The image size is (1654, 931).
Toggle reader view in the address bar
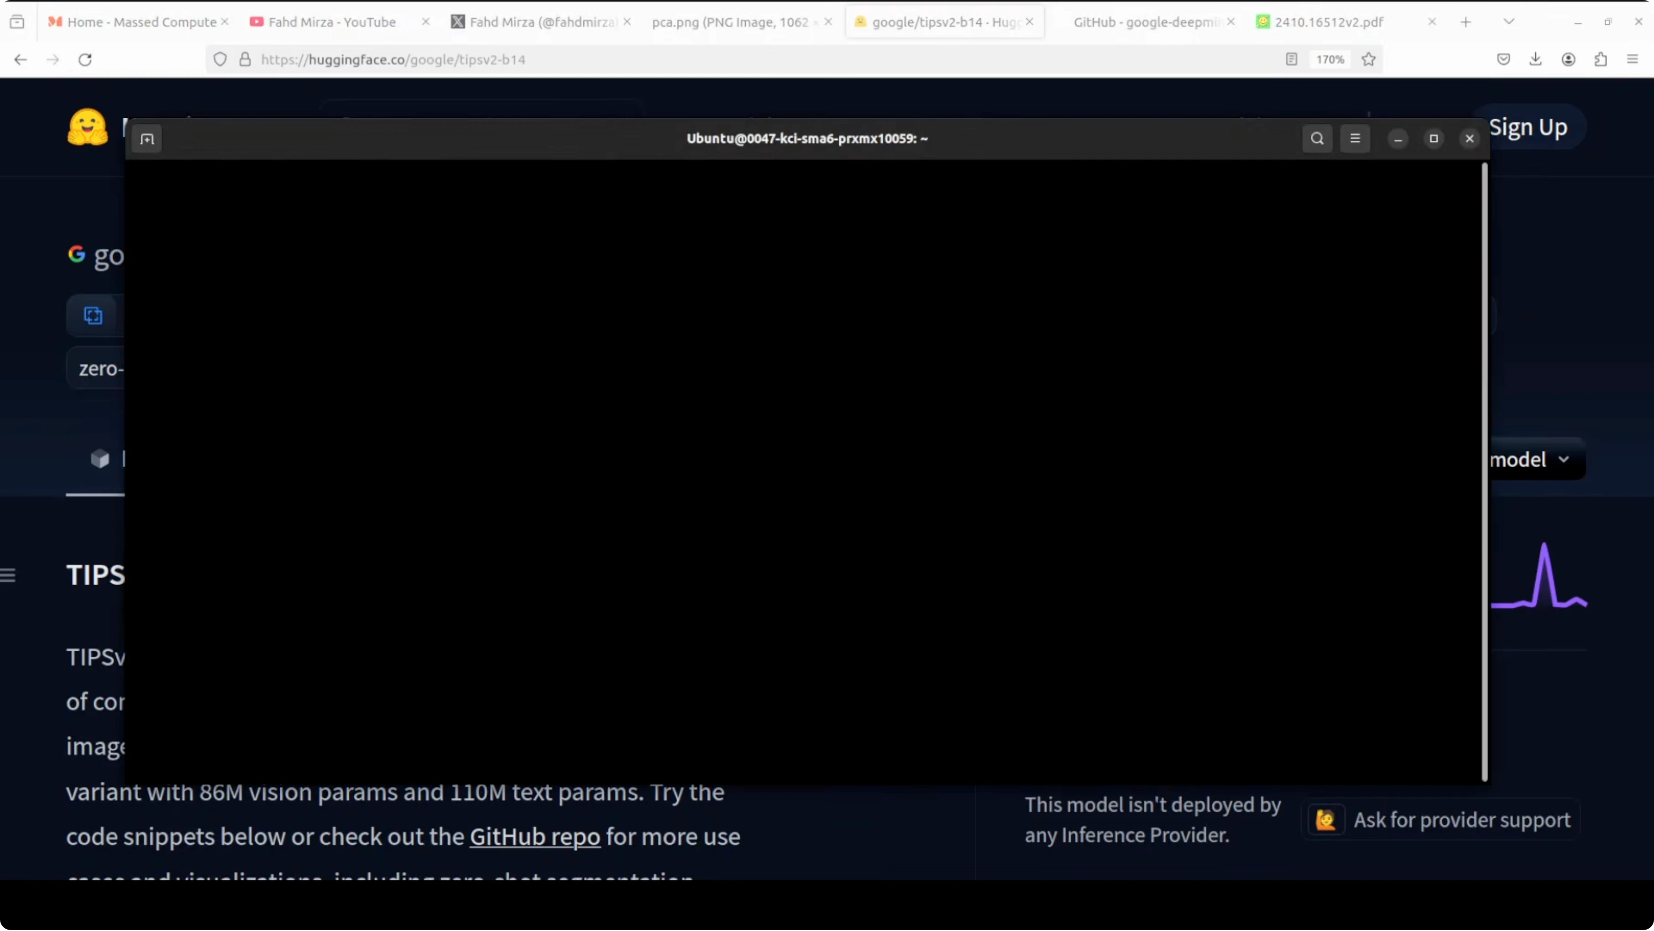pos(1291,60)
